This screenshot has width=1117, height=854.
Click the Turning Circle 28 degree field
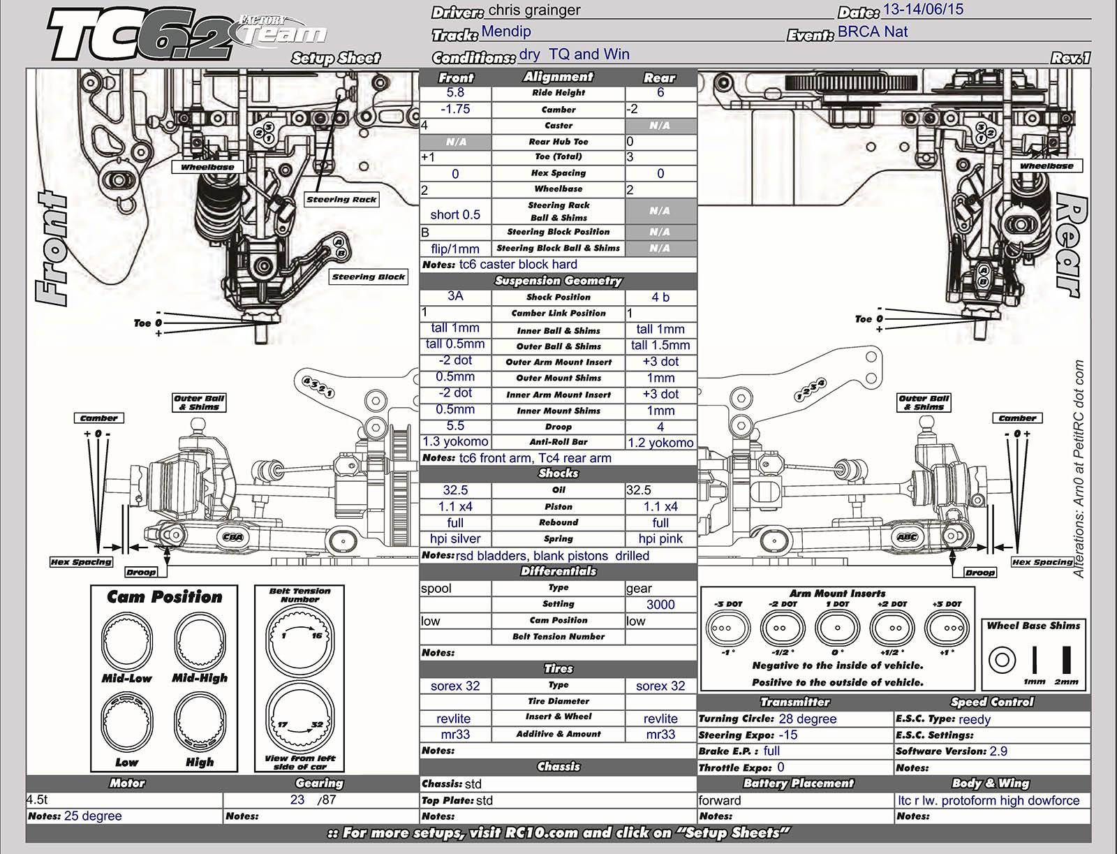[795, 719]
